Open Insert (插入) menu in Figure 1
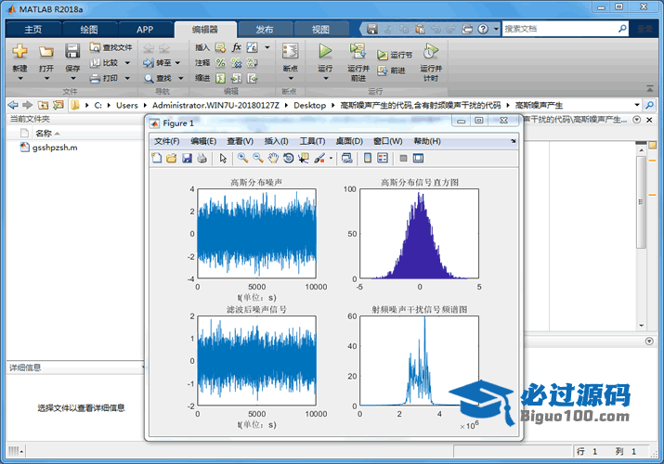Screen dimensions: 664x464 pos(277,141)
